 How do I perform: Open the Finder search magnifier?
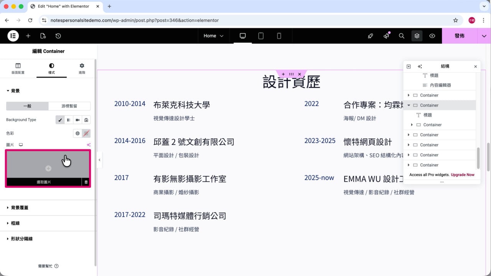click(402, 36)
